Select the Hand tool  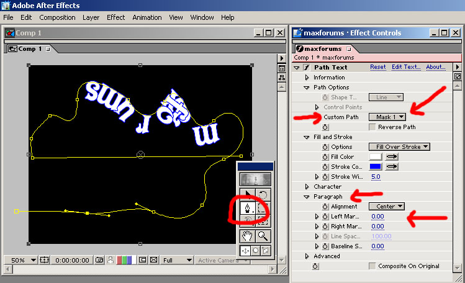coord(247,236)
